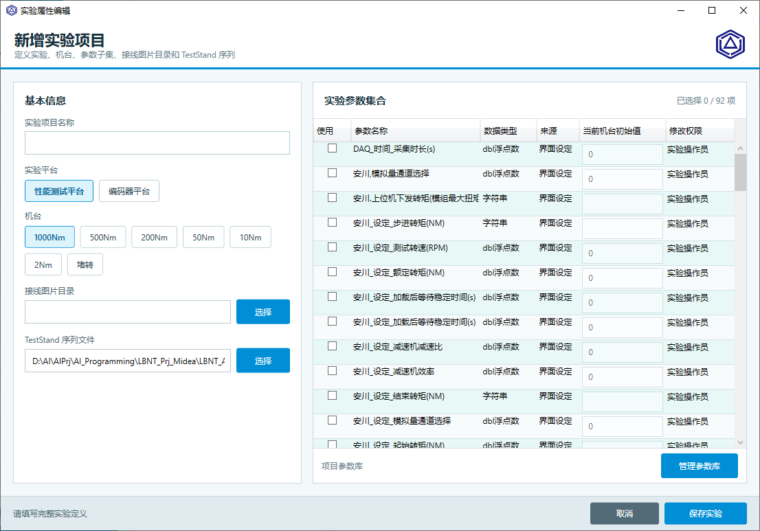Screen dimensions: 760x531
Task: Enable checkbox for 安川_设定_减速机减速比
Action: pyautogui.click(x=332, y=346)
